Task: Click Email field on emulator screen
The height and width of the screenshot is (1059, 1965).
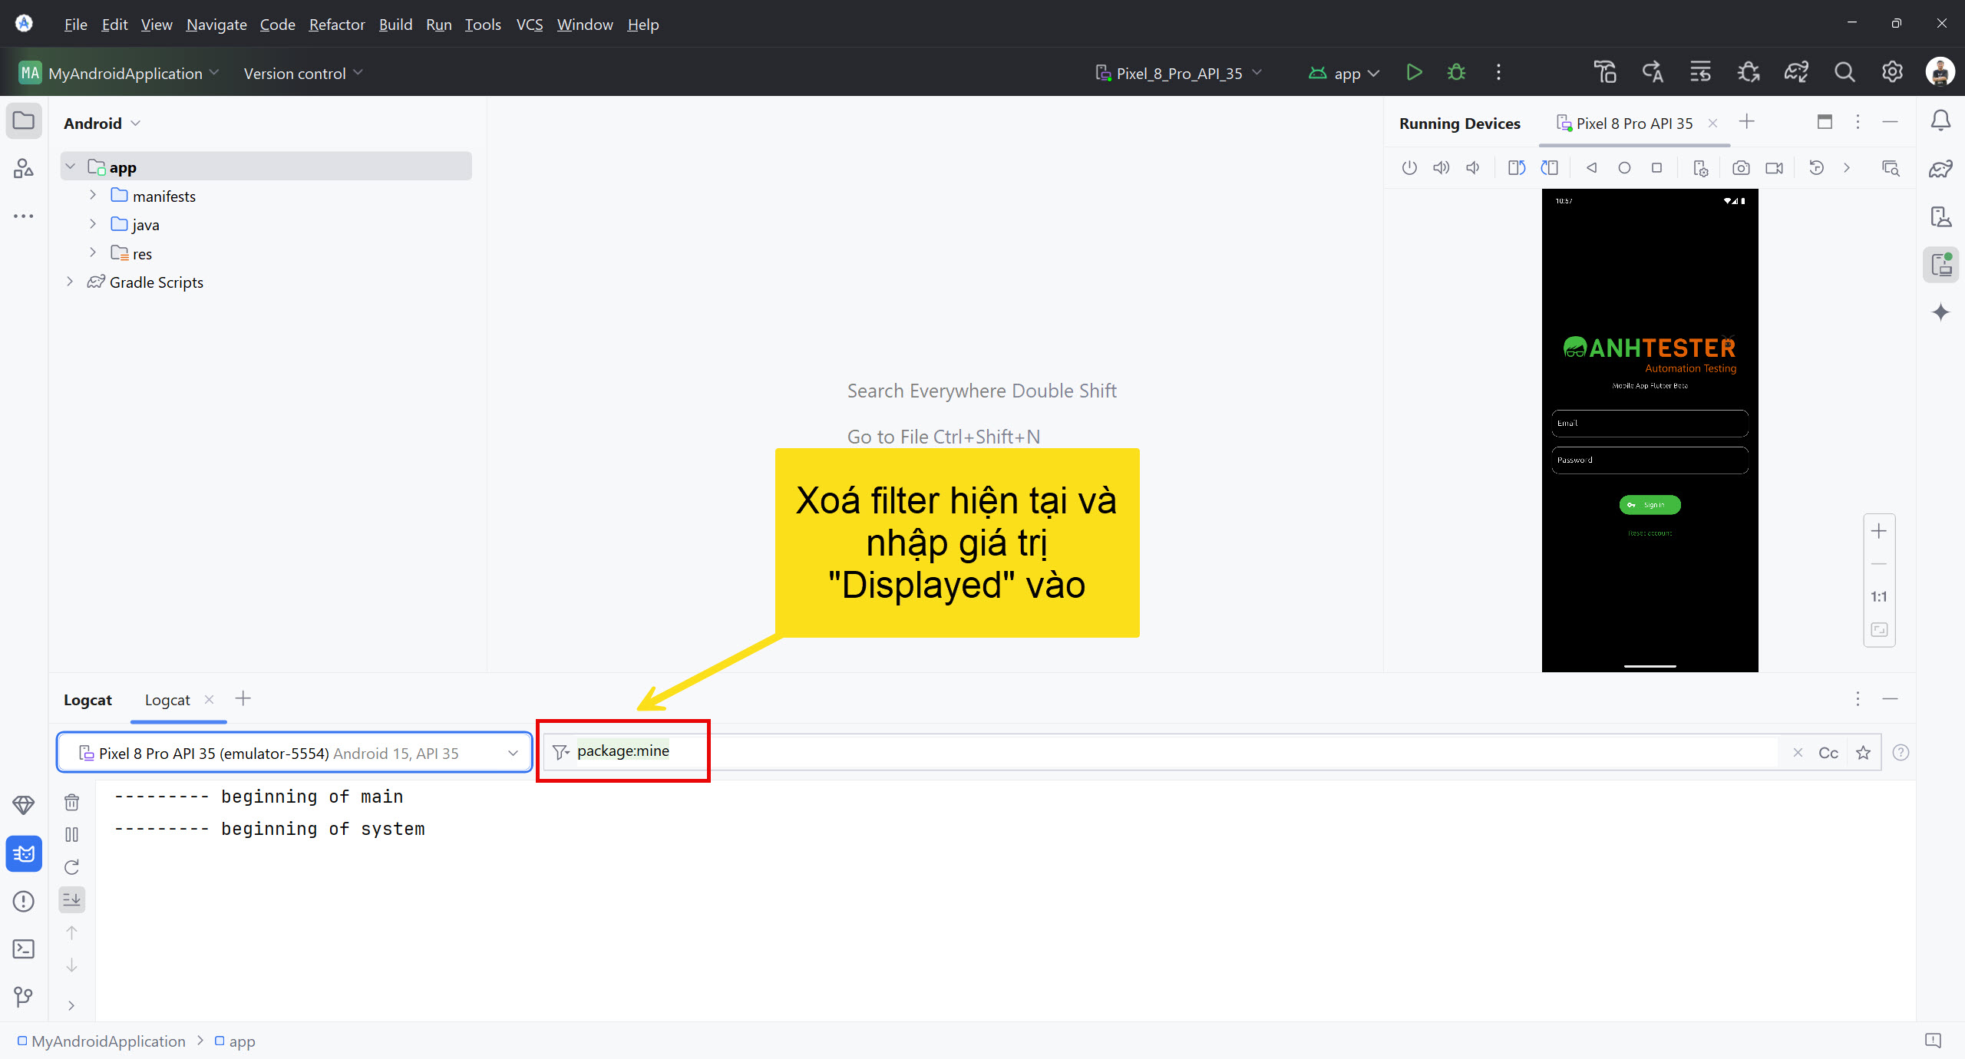Action: pos(1650,423)
